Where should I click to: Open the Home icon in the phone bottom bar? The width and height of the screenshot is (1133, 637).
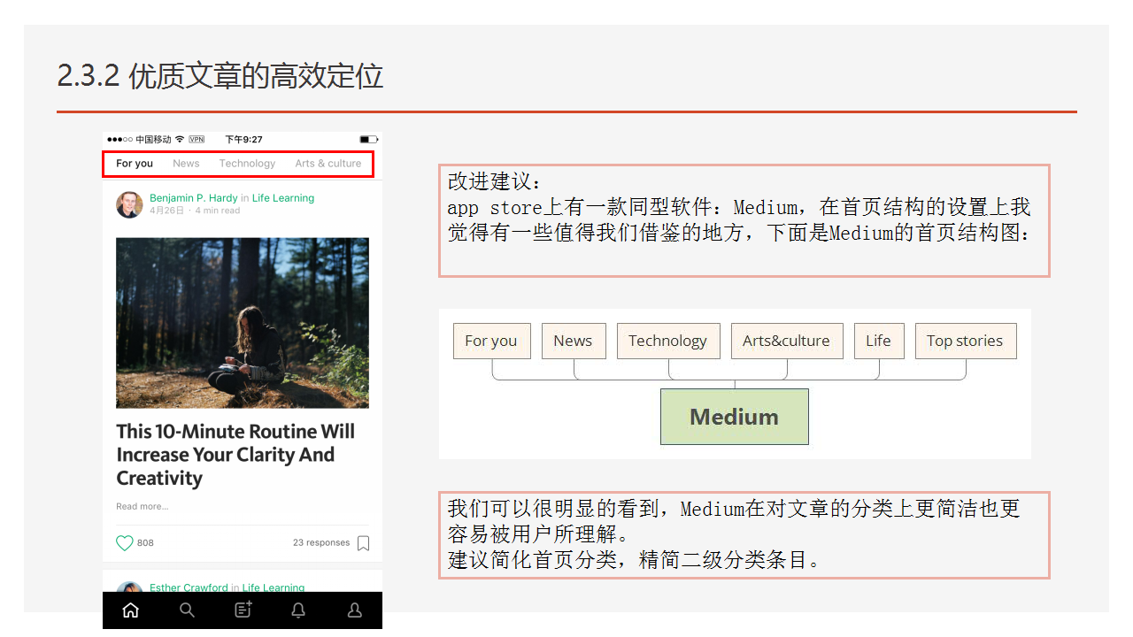(x=130, y=610)
